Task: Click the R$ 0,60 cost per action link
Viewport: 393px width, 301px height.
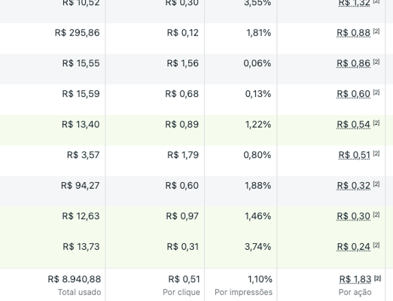Action: [353, 94]
